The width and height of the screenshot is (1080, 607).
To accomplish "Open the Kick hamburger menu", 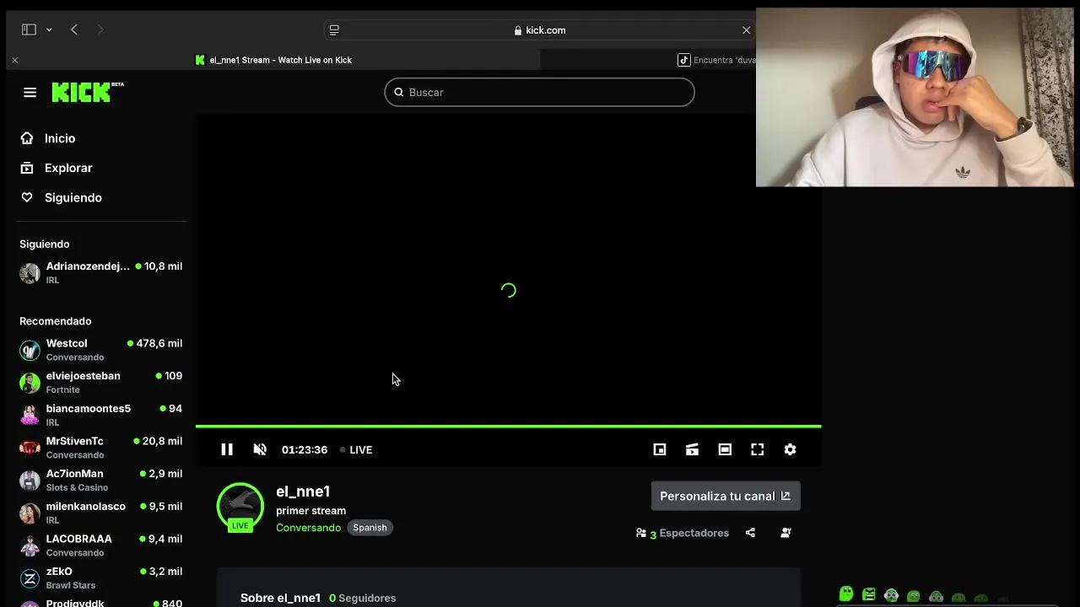I will 30,92.
